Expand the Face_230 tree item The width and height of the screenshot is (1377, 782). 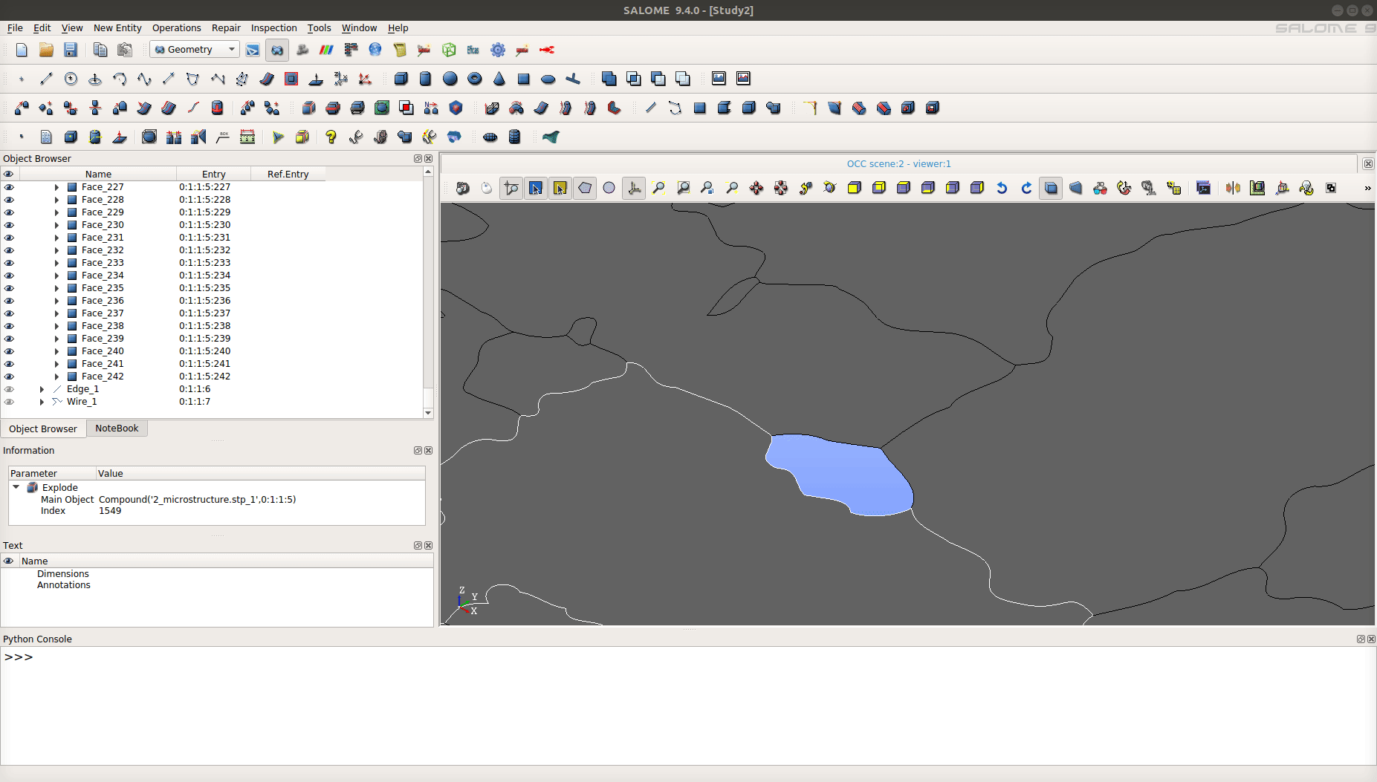pyautogui.click(x=56, y=225)
